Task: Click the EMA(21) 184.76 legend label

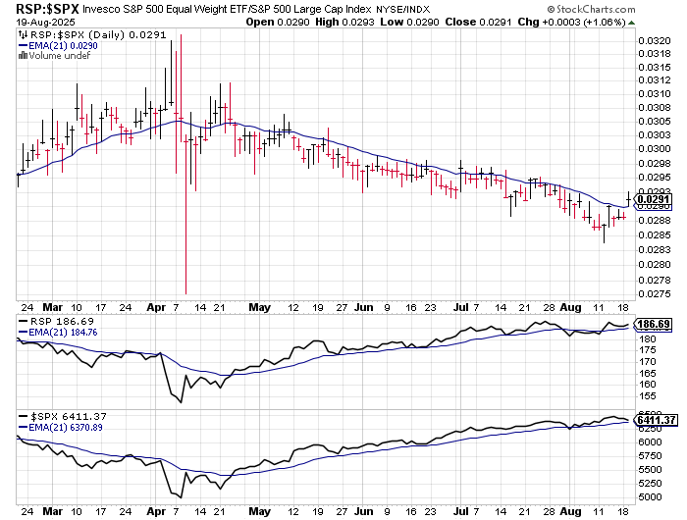Action: click(63, 333)
